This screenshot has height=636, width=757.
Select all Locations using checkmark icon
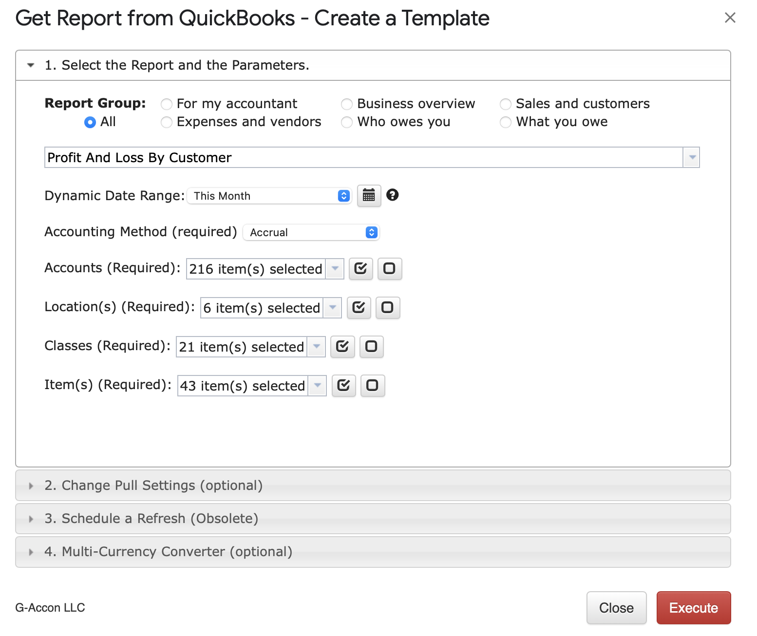(x=359, y=308)
